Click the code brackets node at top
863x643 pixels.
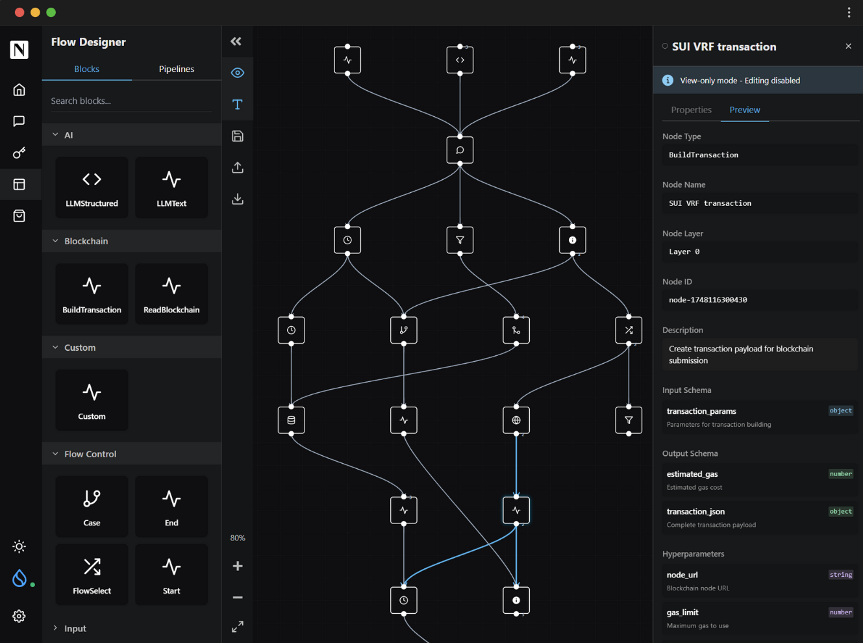pyautogui.click(x=460, y=60)
